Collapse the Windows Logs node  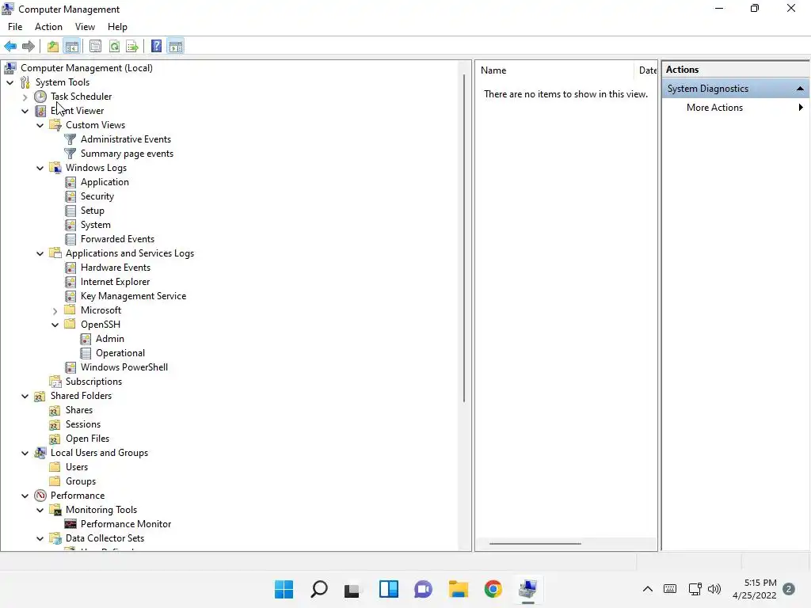tap(40, 168)
